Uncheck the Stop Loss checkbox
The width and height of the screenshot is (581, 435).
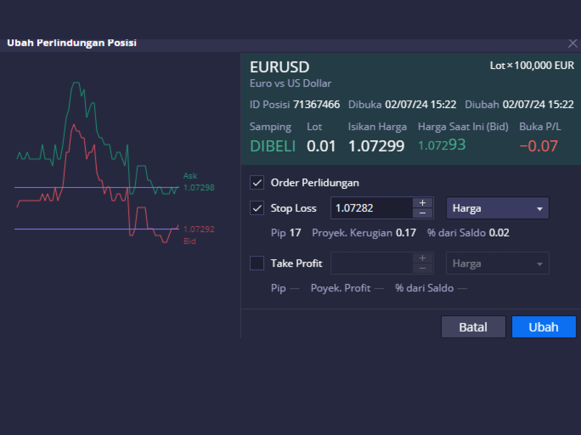click(257, 208)
